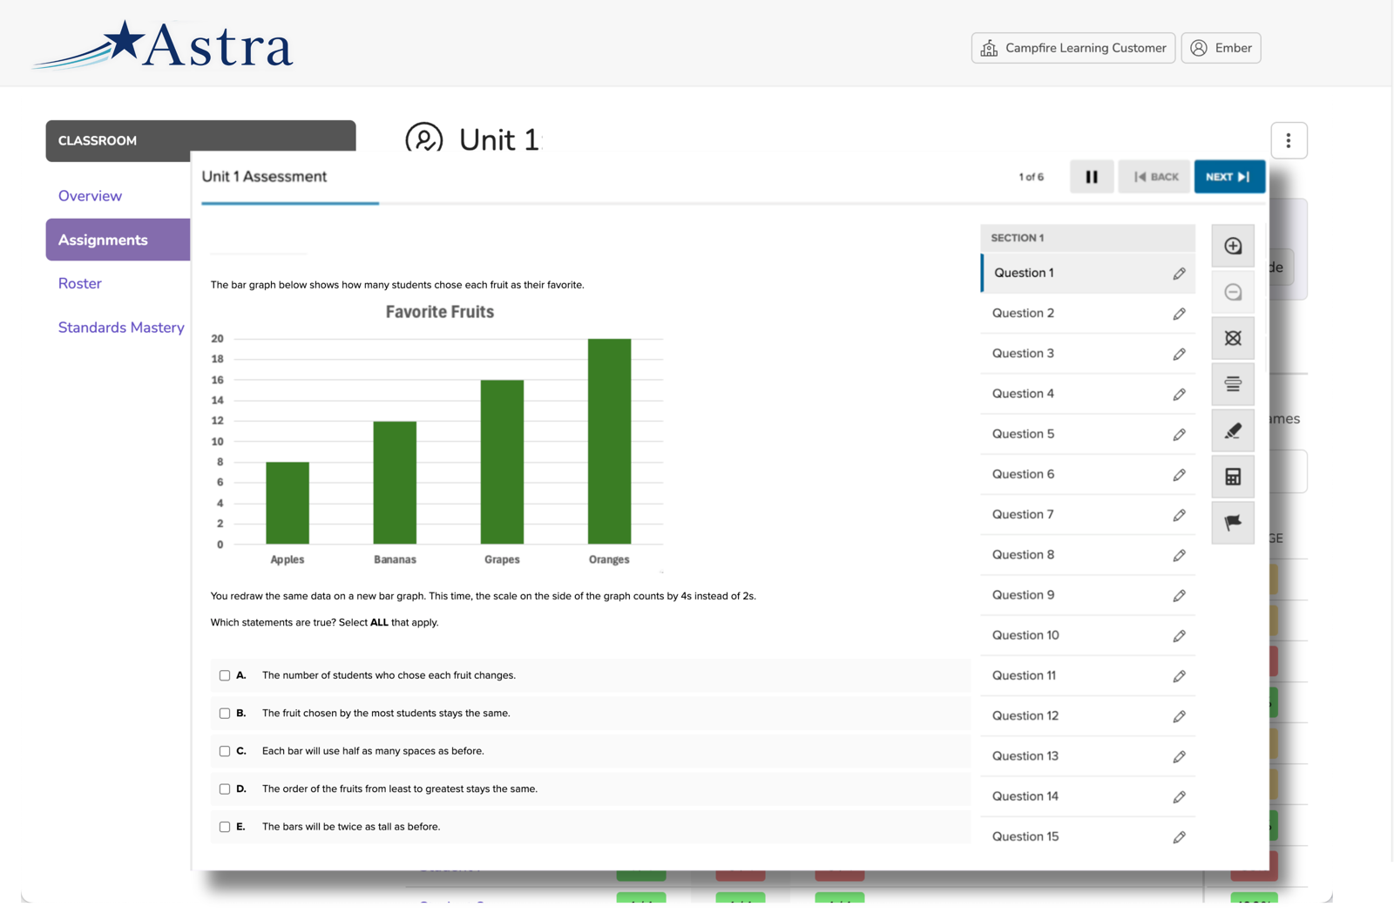
Task: Open the calculator tool icon
Action: [1233, 477]
